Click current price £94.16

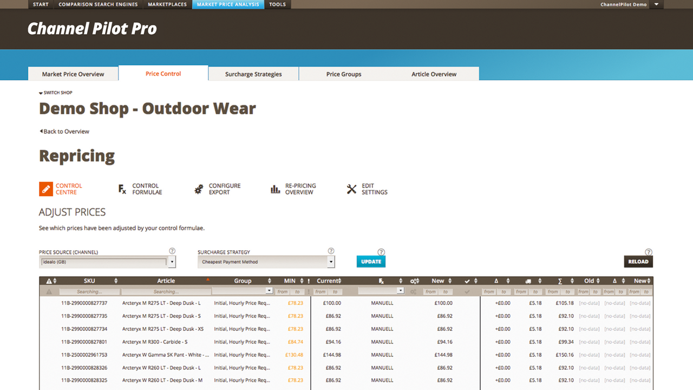(333, 342)
